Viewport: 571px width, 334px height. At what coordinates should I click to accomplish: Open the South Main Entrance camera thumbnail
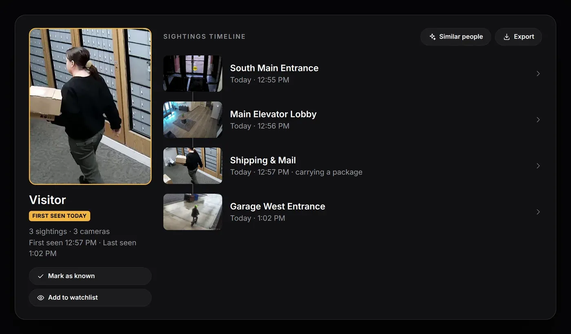pyautogui.click(x=193, y=73)
